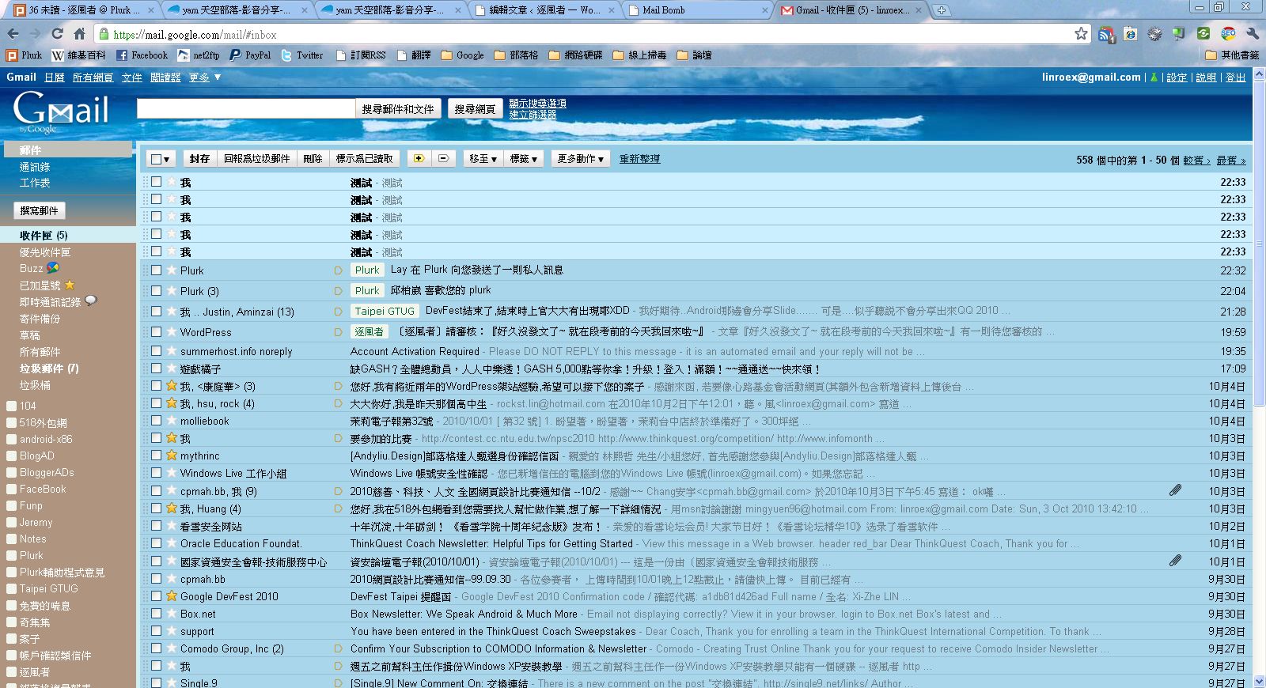The width and height of the screenshot is (1266, 688).
Task: Bookmark this page with the star icon
Action: pyautogui.click(x=1081, y=34)
